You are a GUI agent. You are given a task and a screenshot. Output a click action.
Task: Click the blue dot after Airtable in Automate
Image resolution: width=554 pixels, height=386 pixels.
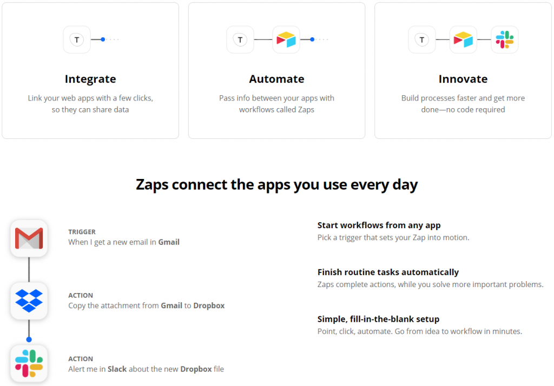tap(312, 39)
